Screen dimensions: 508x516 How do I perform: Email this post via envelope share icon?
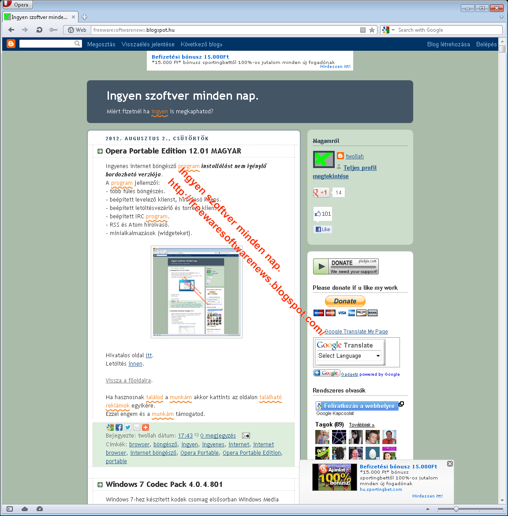pos(137,427)
